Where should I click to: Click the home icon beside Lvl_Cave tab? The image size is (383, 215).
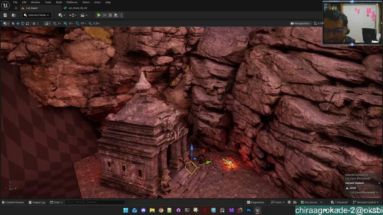[16, 8]
